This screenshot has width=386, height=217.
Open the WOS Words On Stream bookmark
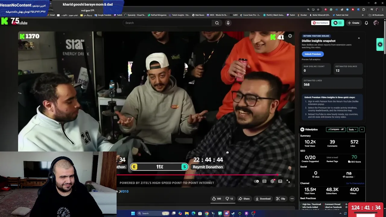click(x=217, y=15)
